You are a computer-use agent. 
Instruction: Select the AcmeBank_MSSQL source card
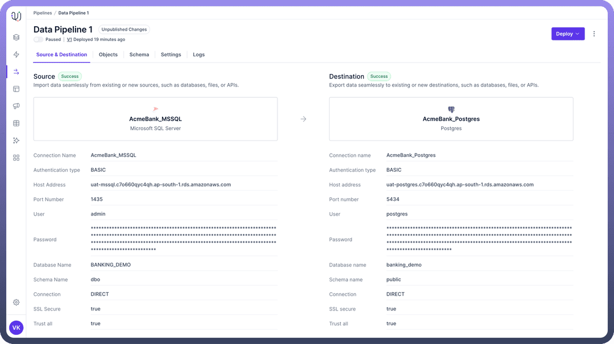coord(155,119)
